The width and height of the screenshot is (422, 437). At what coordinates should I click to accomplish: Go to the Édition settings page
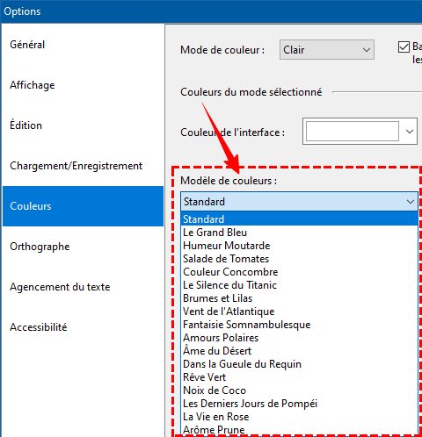coord(83,125)
